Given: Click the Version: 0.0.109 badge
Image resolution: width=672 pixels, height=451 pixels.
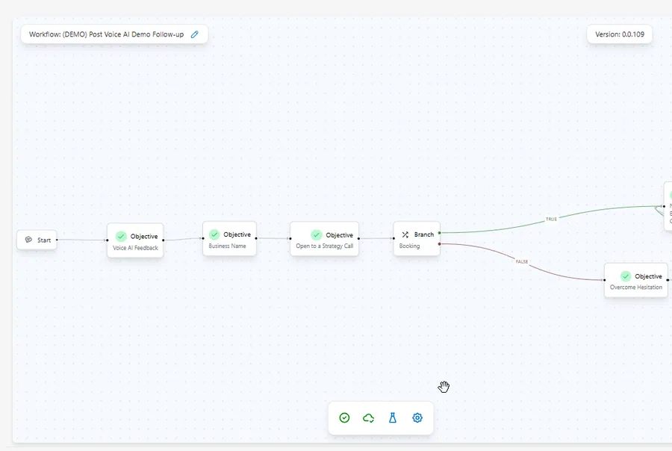Looking at the screenshot, I should 620,34.
